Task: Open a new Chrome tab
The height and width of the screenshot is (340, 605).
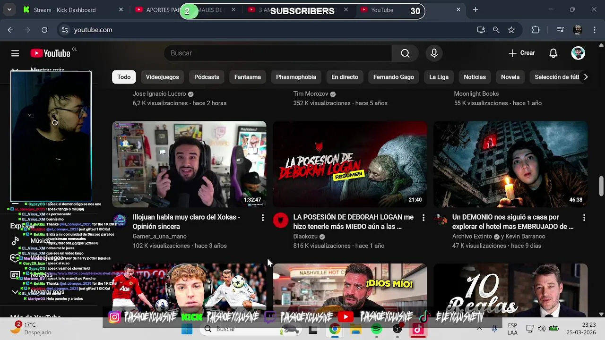Action: [475, 9]
